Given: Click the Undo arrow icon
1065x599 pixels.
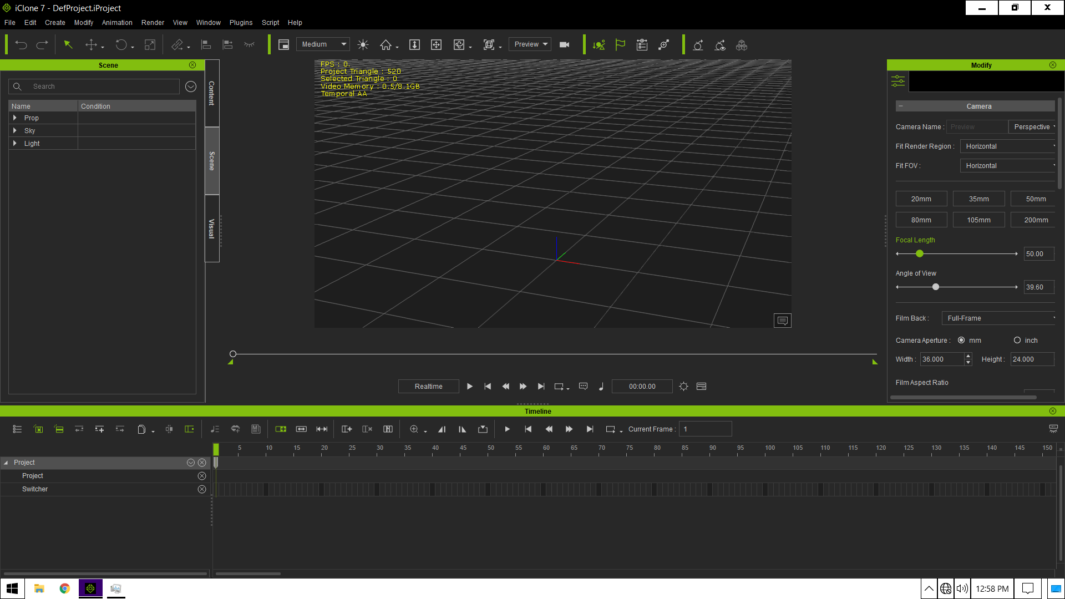Looking at the screenshot, I should click(x=21, y=45).
